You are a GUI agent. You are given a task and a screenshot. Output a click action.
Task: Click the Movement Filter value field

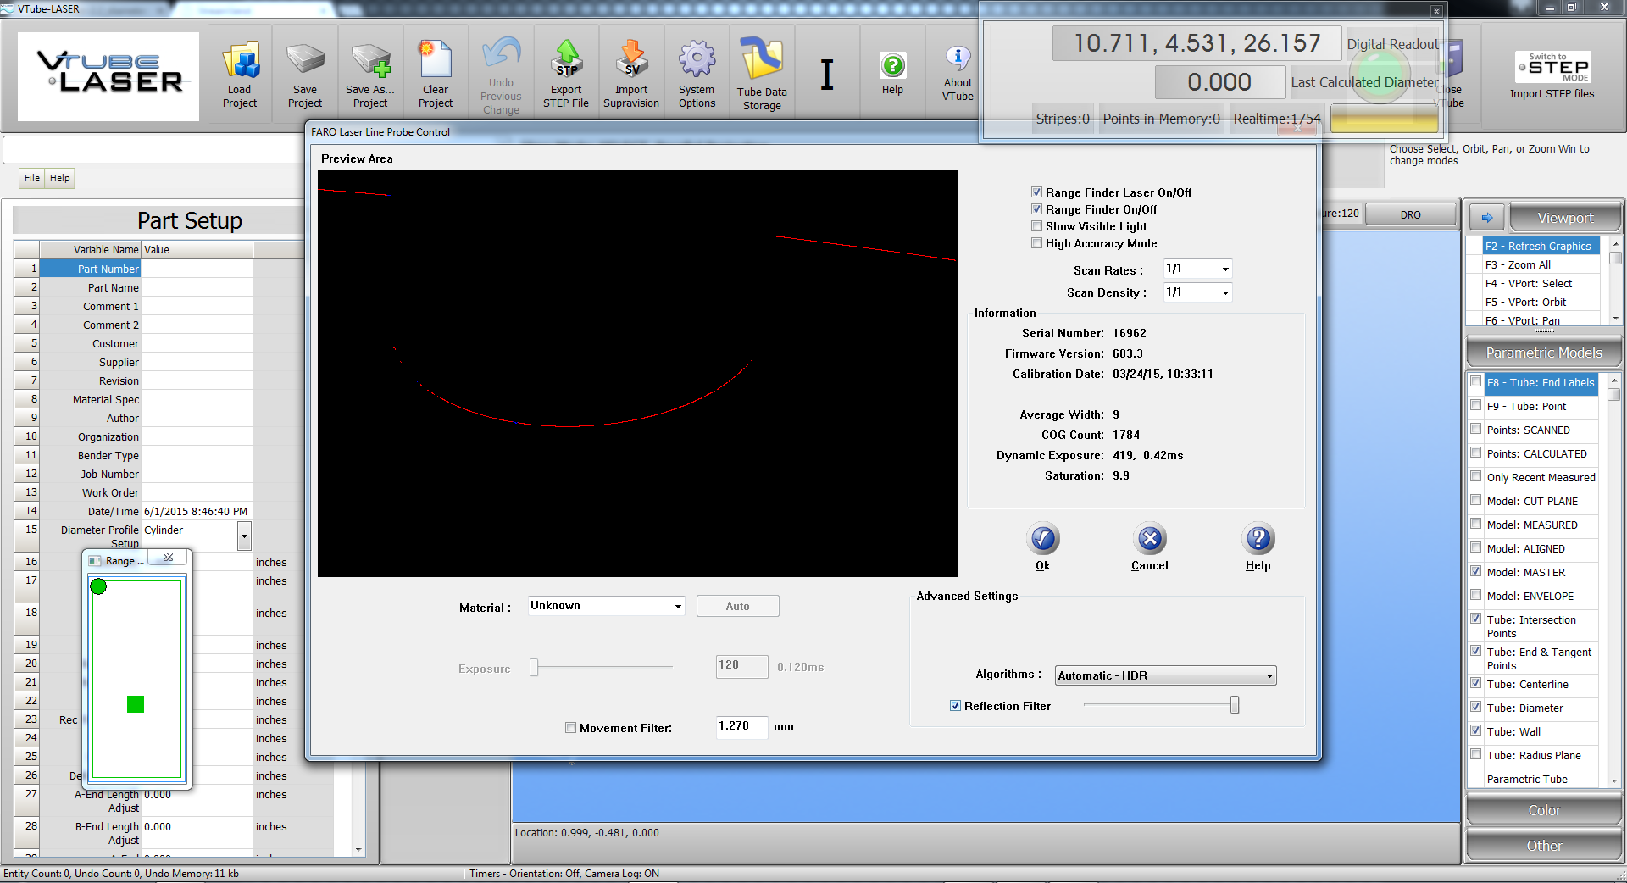[x=741, y=726]
